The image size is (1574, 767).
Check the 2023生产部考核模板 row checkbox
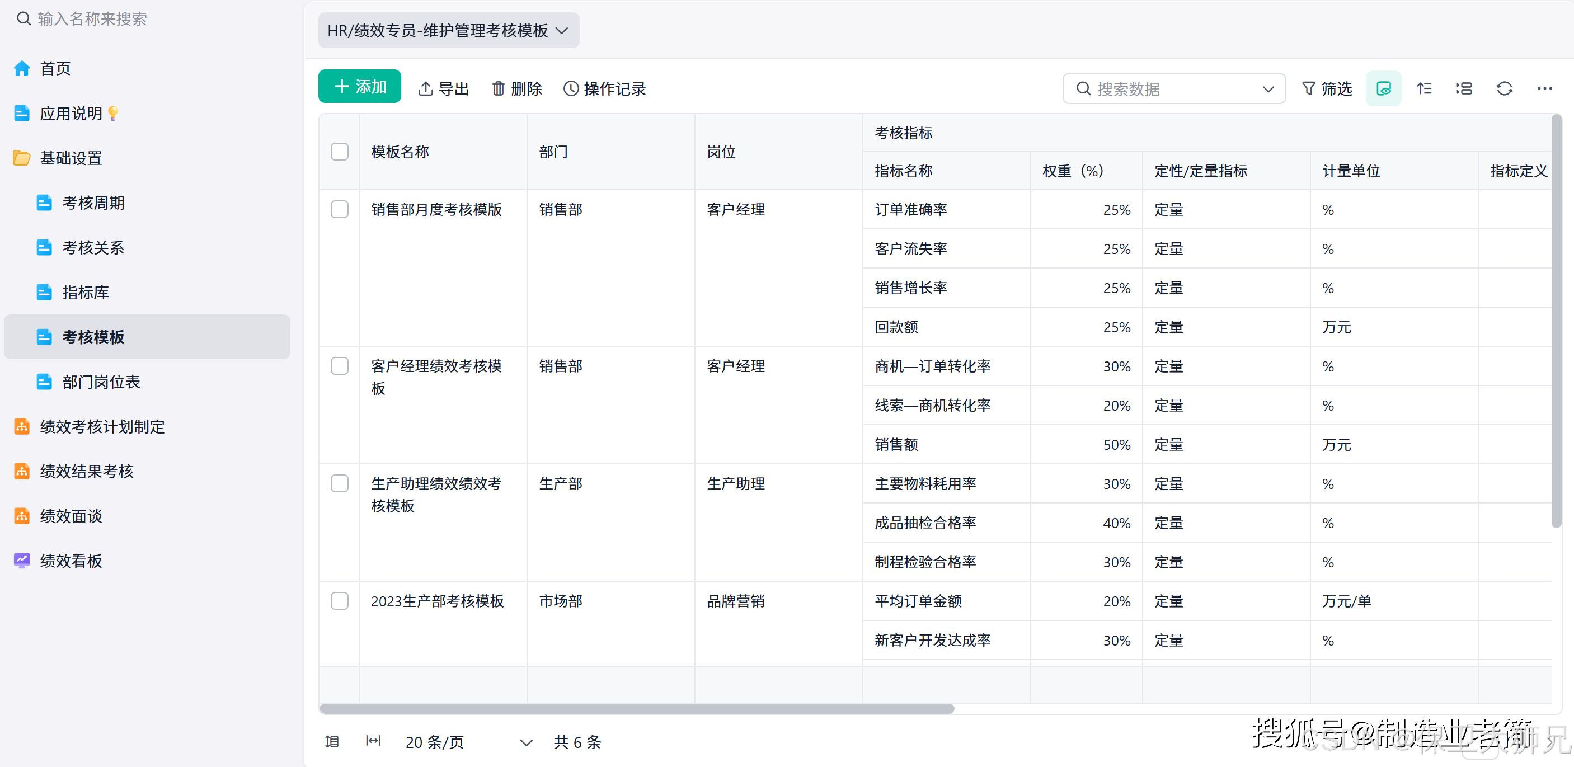[340, 601]
